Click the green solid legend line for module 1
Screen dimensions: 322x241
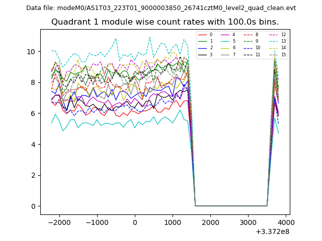202,41
